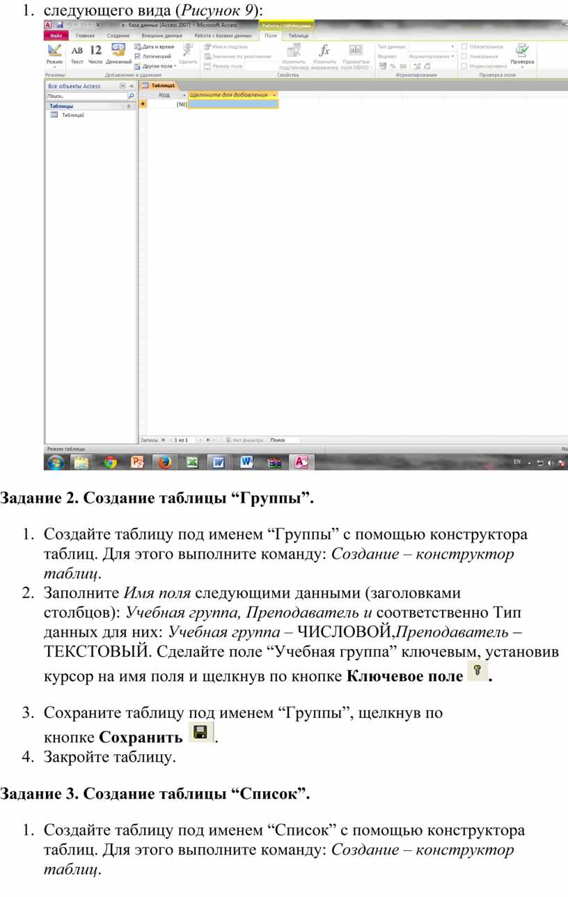Click the Режим view button
Image resolution: width=568 pixels, height=897 pixels.
coord(54,56)
